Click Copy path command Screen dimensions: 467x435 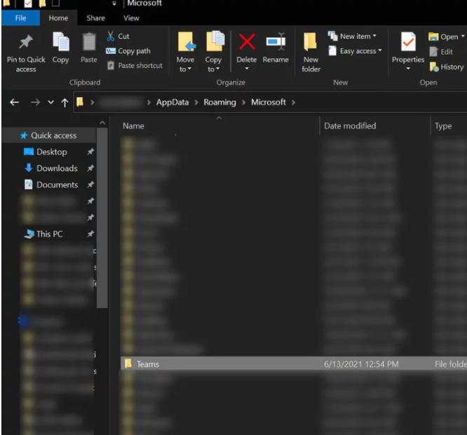(x=128, y=51)
